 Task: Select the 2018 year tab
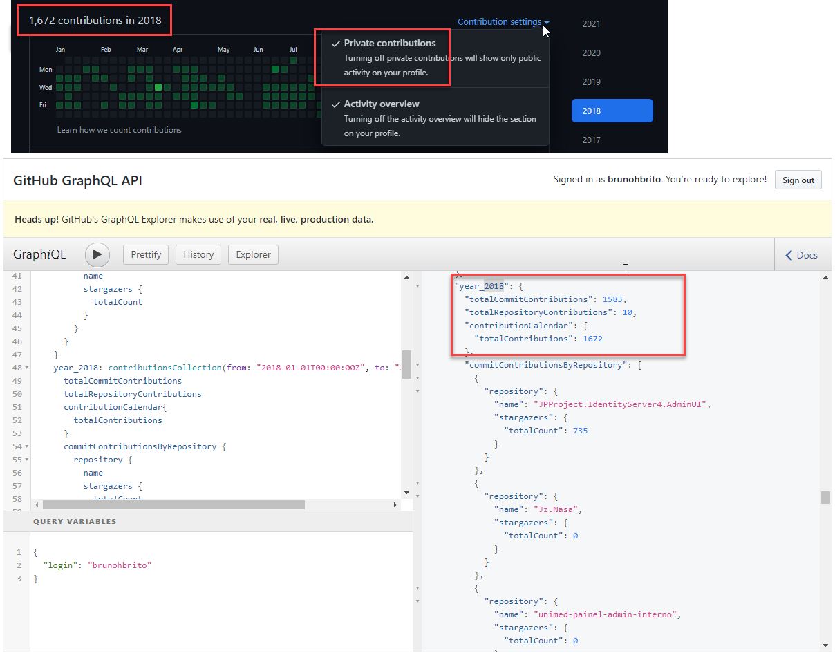pos(612,111)
